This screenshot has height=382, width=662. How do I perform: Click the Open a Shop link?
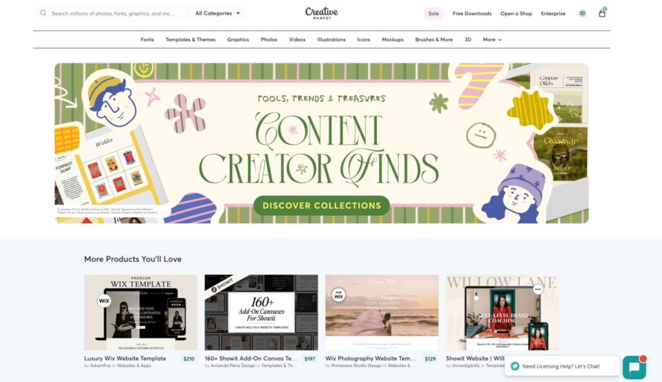pos(516,14)
